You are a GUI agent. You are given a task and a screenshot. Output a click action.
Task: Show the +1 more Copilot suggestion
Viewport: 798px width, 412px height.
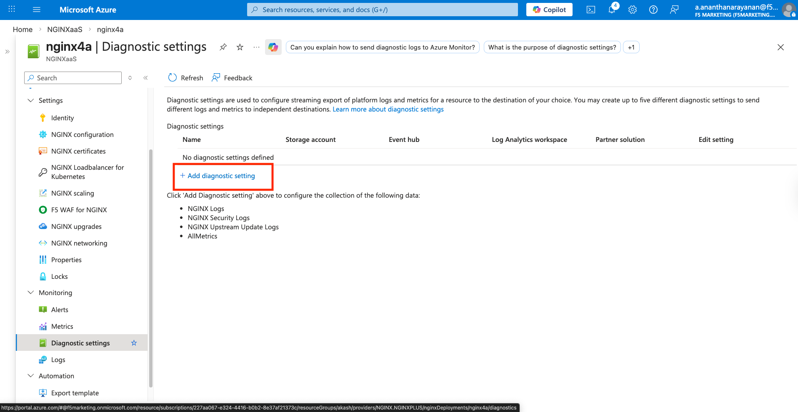tap(631, 47)
